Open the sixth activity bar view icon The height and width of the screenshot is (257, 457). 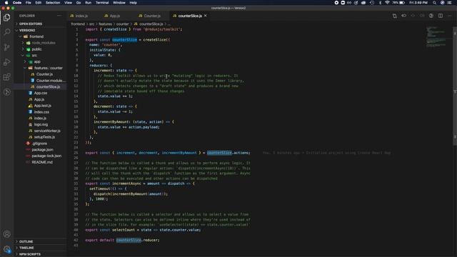[6, 92]
